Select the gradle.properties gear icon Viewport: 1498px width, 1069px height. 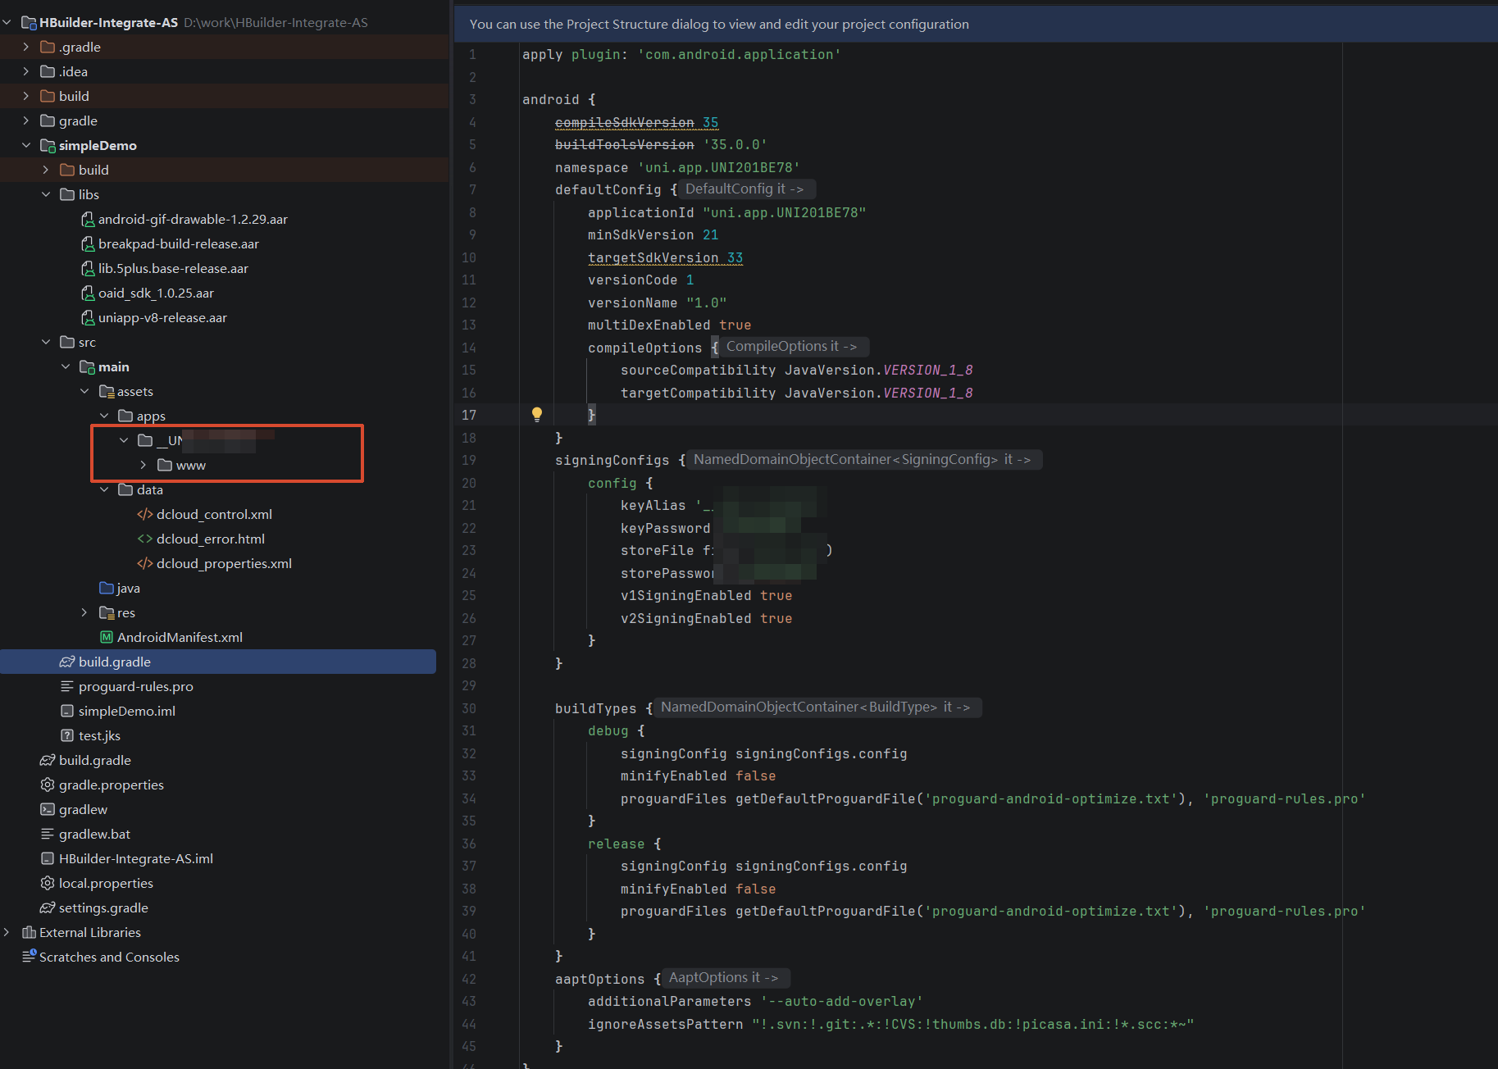(48, 785)
